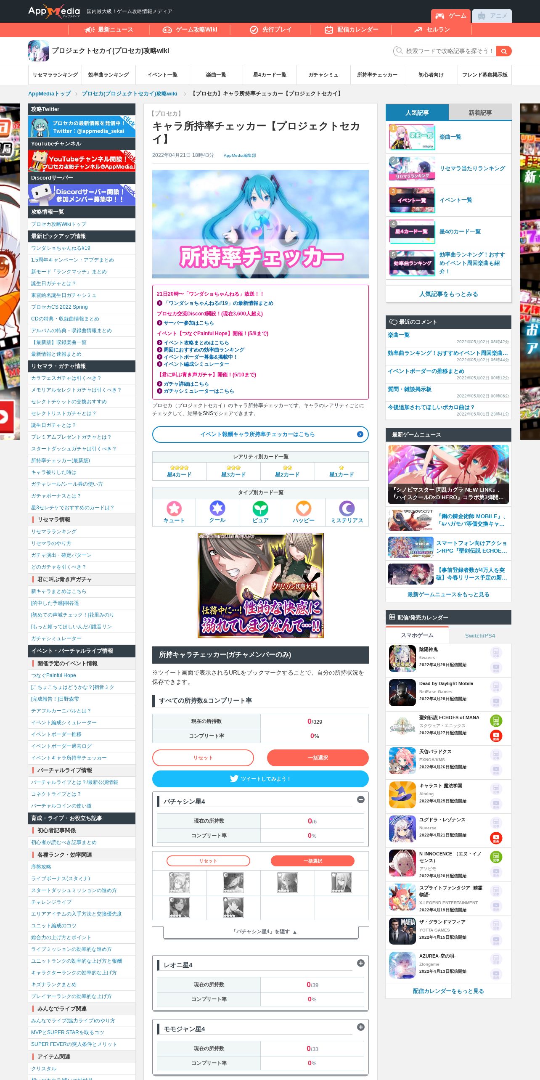Click スプライトファンタジア app icon

click(402, 897)
